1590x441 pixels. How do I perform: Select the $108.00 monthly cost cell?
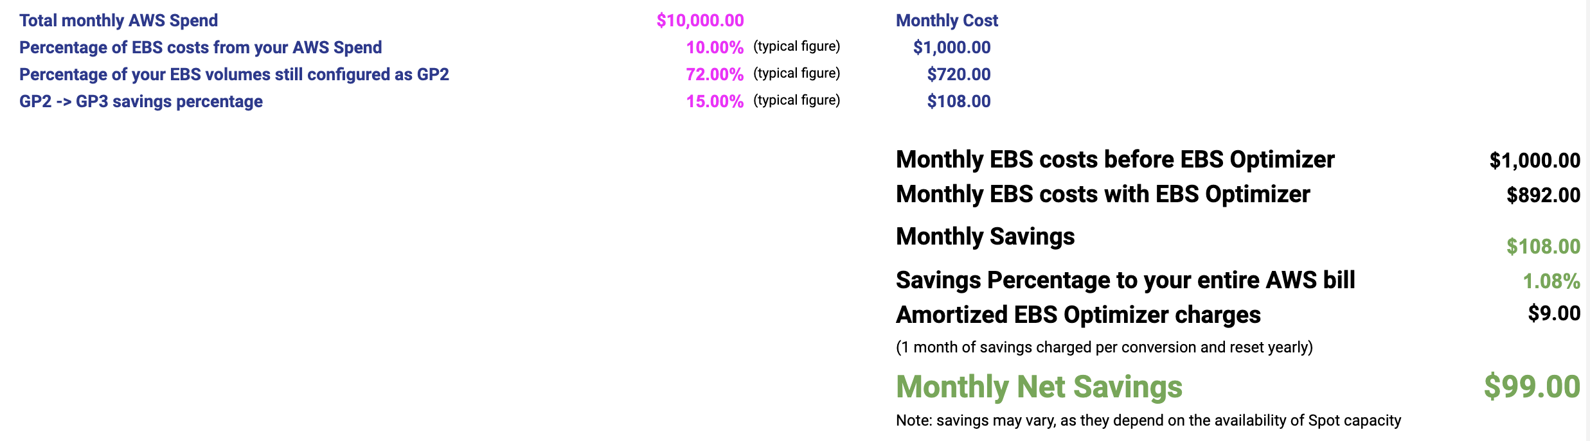(x=959, y=101)
